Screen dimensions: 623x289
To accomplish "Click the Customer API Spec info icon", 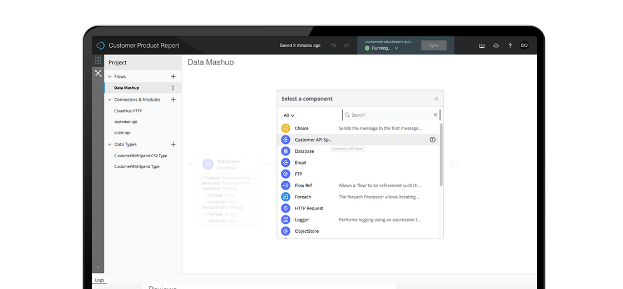I will tap(433, 139).
